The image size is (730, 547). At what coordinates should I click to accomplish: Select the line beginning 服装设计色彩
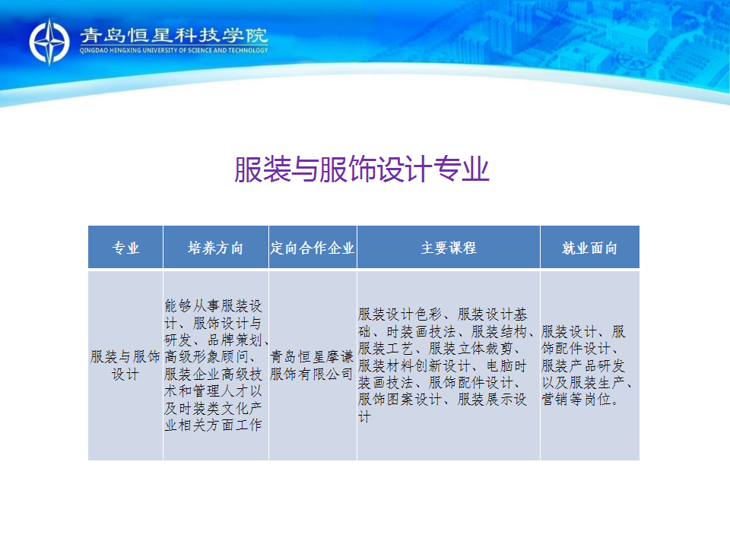click(443, 315)
